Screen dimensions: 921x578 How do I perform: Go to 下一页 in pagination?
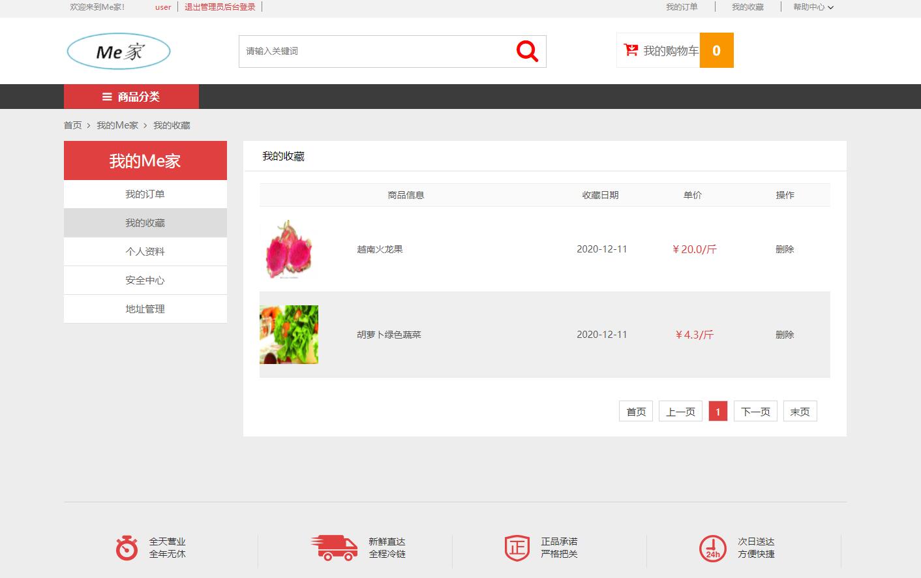pos(755,411)
